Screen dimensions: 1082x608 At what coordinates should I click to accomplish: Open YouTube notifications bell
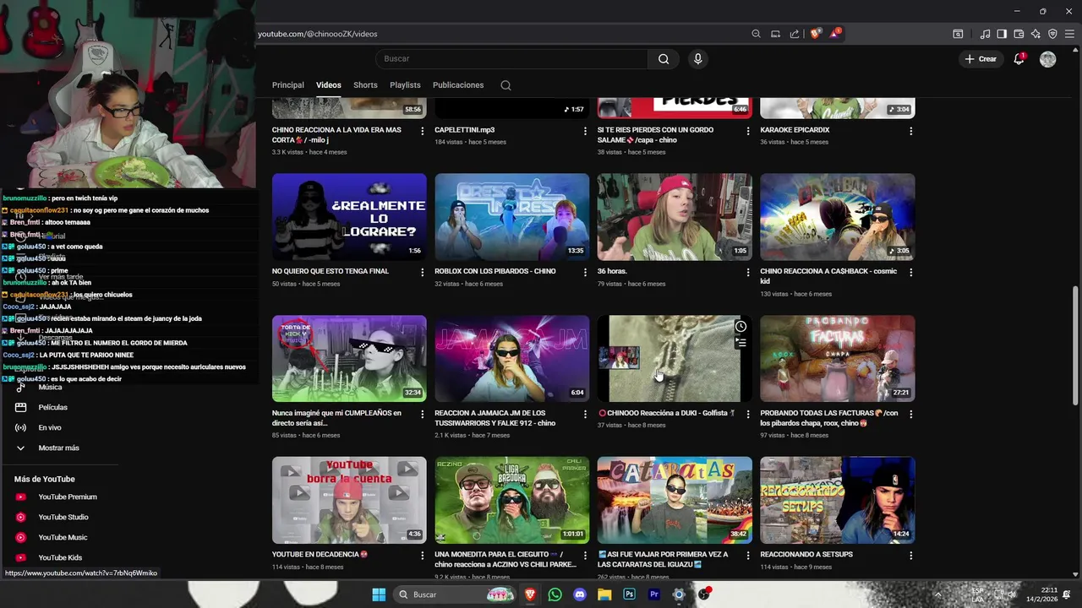[1019, 59]
